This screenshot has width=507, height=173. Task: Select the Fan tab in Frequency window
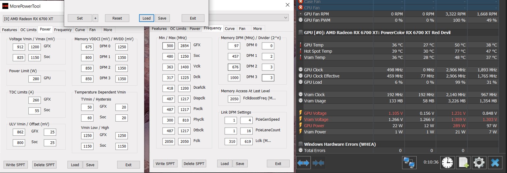coord(242,29)
